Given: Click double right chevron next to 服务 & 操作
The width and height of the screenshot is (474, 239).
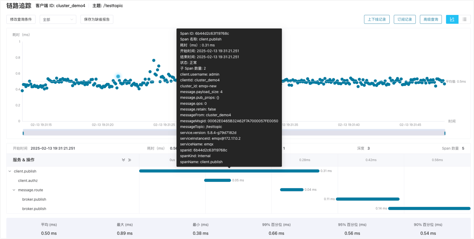Looking at the screenshot, I should pyautogui.click(x=130, y=160).
